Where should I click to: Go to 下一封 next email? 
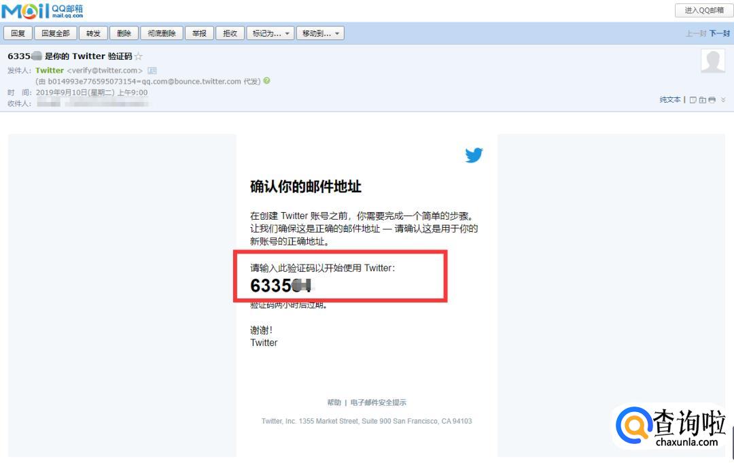pos(720,33)
